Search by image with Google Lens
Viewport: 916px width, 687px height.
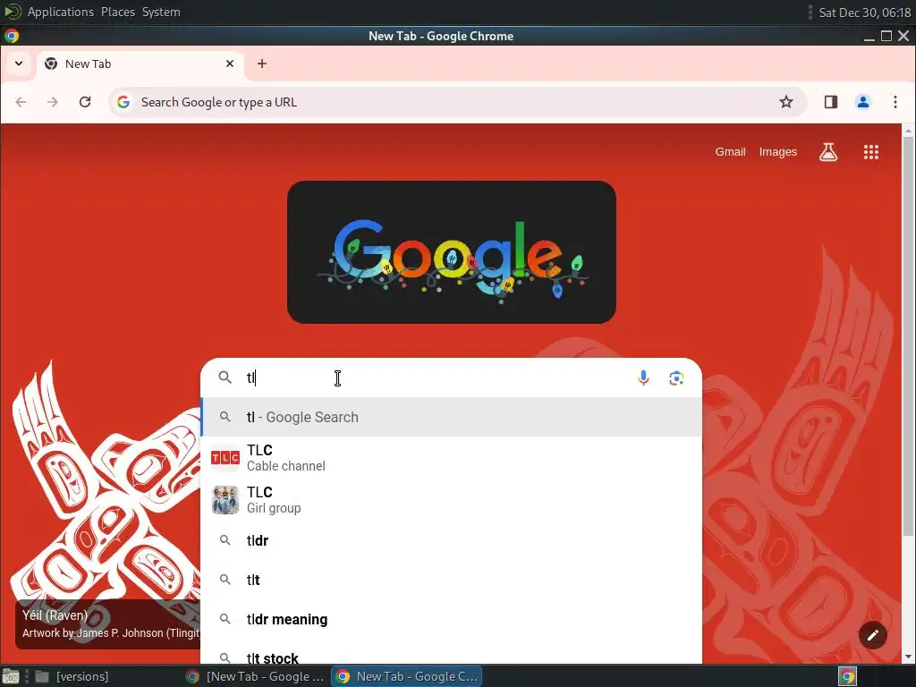[x=676, y=378]
